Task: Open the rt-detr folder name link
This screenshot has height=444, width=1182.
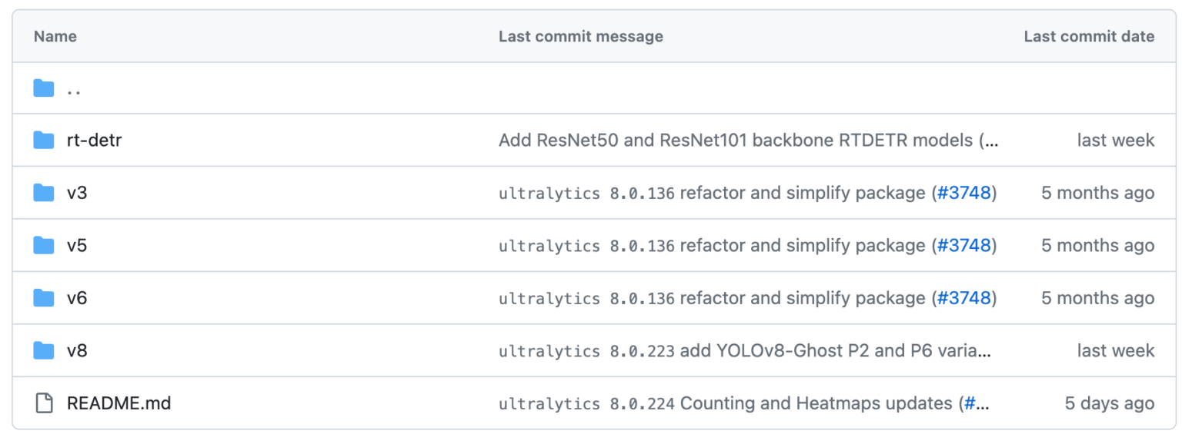Action: coord(94,140)
